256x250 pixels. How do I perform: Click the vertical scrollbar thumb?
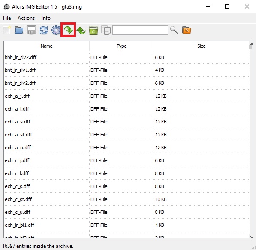(x=251, y=47)
